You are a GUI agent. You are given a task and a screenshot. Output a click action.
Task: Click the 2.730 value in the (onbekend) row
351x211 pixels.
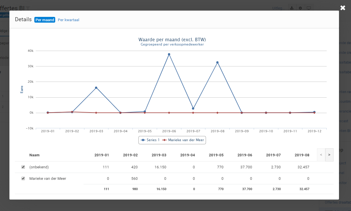pyautogui.click(x=276, y=167)
